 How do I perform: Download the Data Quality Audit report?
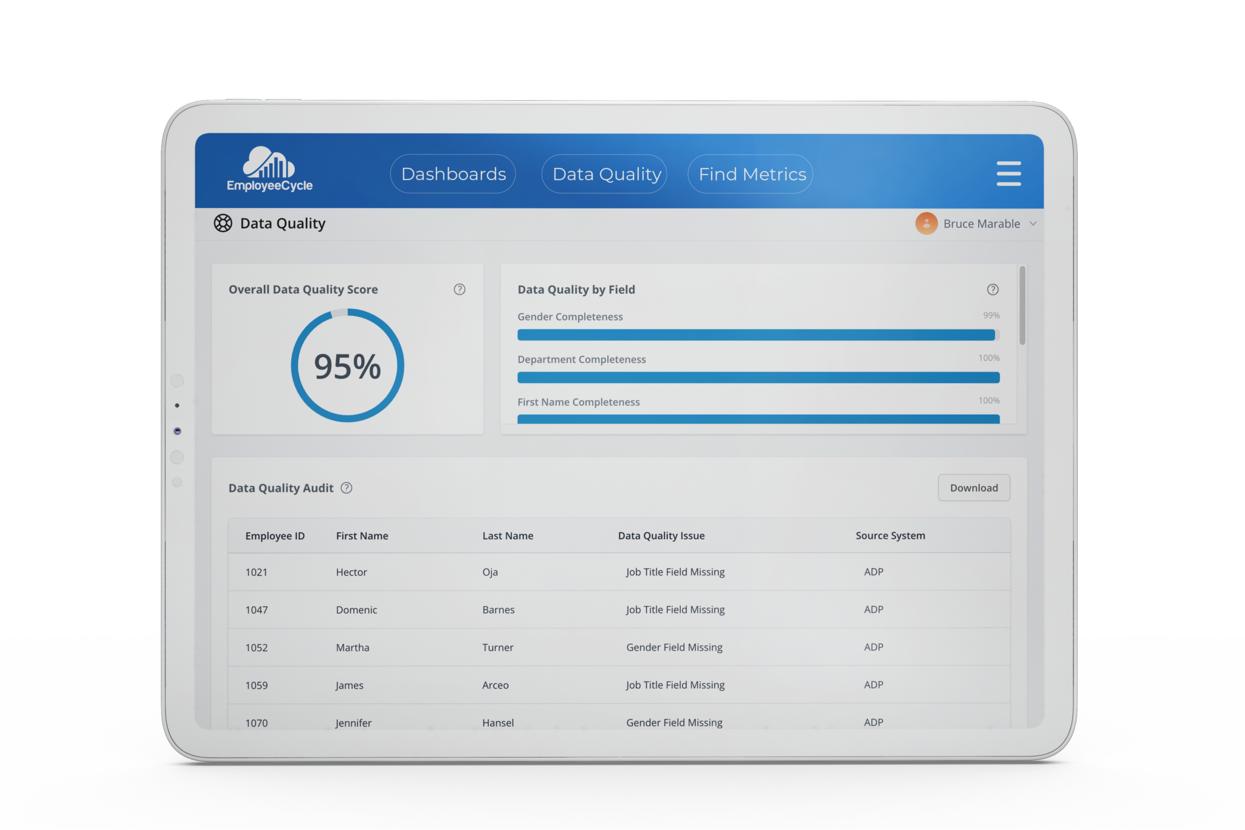click(x=973, y=488)
